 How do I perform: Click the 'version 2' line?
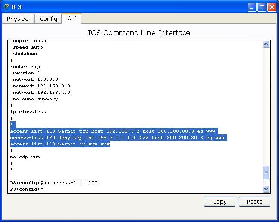26,73
